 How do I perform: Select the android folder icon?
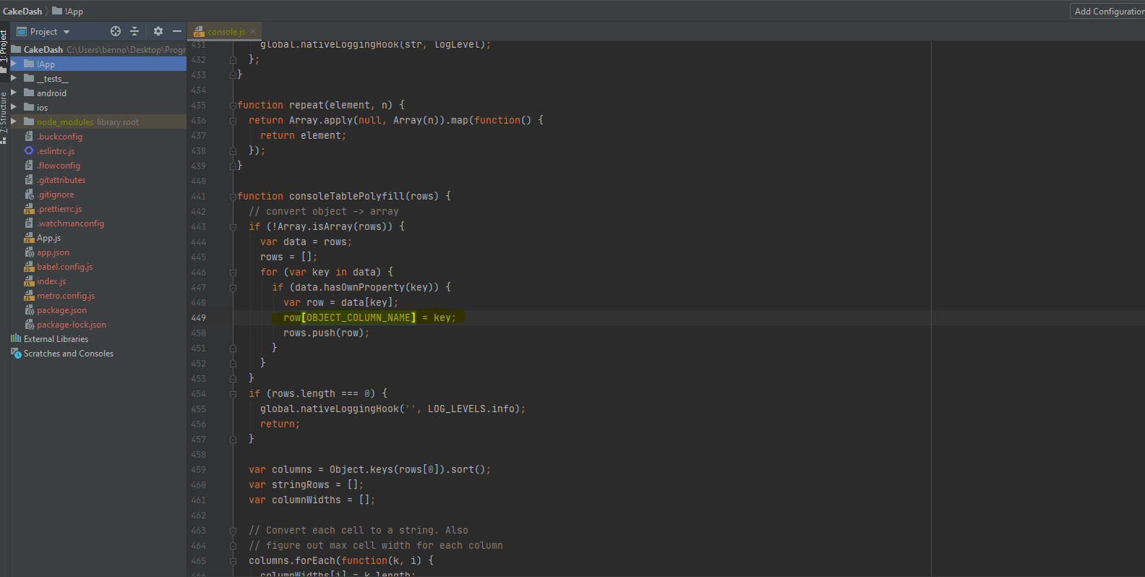[x=29, y=93]
